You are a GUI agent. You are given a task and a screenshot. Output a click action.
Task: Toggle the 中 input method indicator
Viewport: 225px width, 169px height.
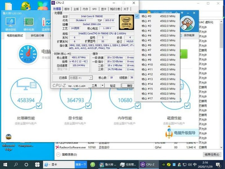pyautogui.click(x=195, y=165)
